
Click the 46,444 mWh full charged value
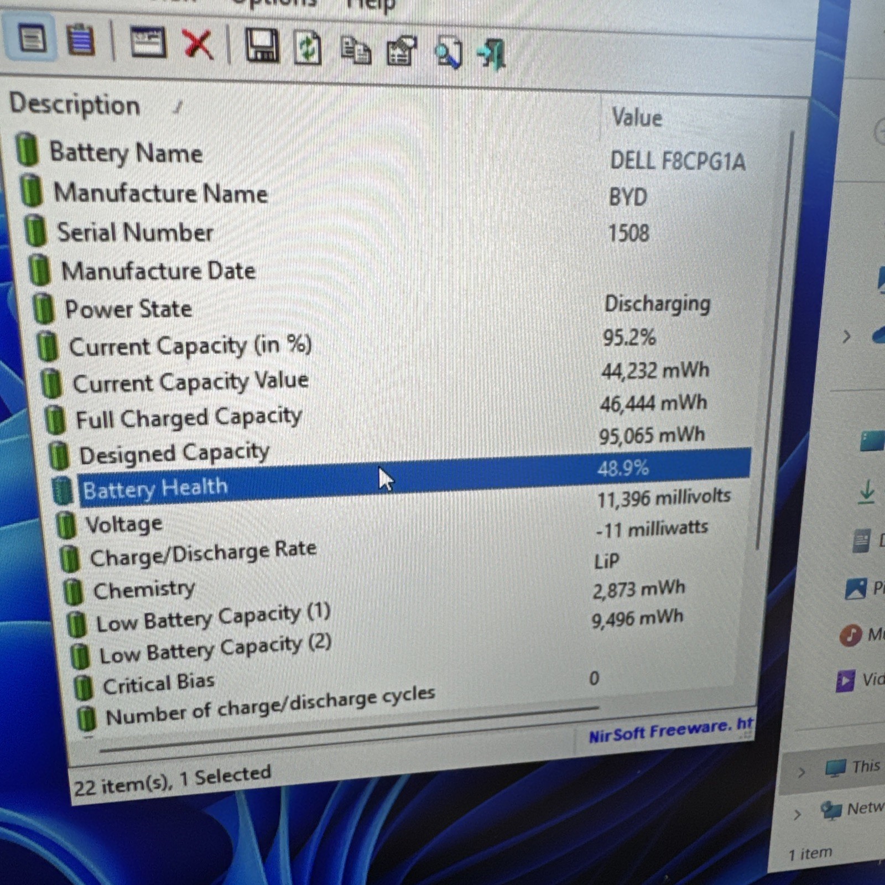[x=653, y=403]
